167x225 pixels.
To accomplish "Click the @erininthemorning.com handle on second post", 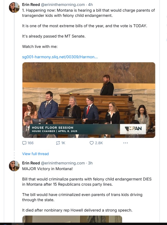I will tap(63, 163).
